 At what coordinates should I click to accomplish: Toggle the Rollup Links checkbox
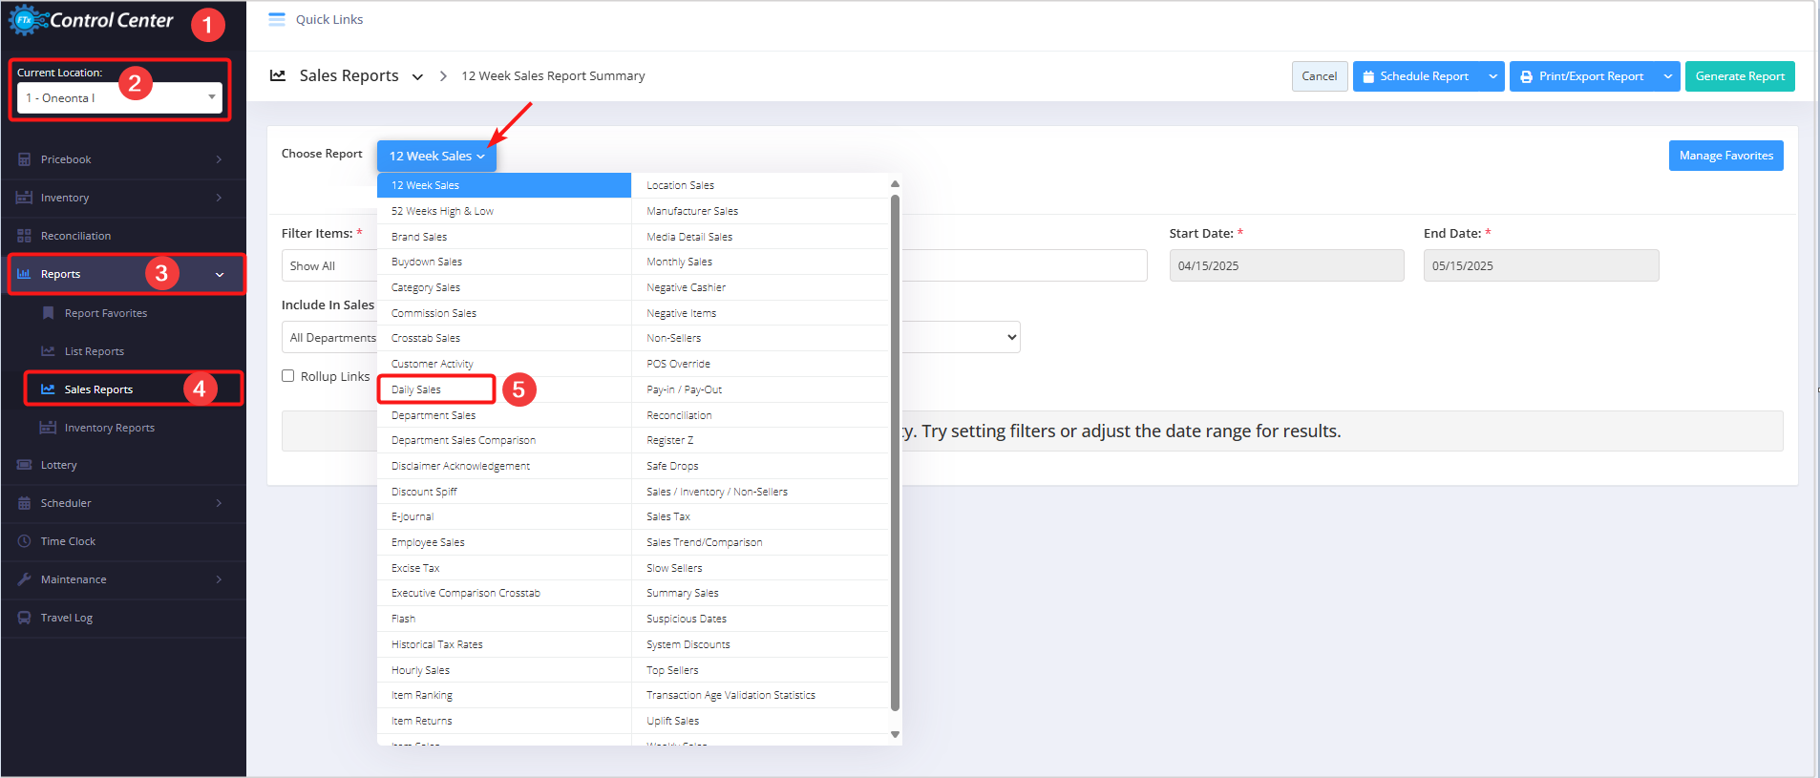tap(287, 376)
